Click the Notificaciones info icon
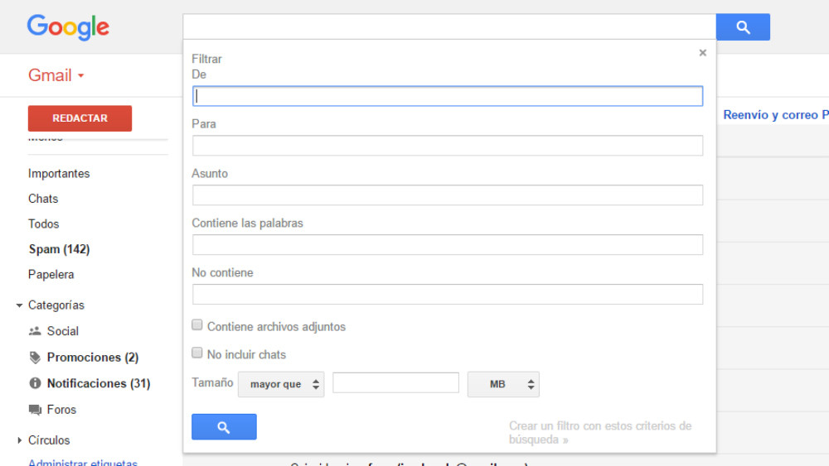The height and width of the screenshot is (466, 829). [35, 383]
